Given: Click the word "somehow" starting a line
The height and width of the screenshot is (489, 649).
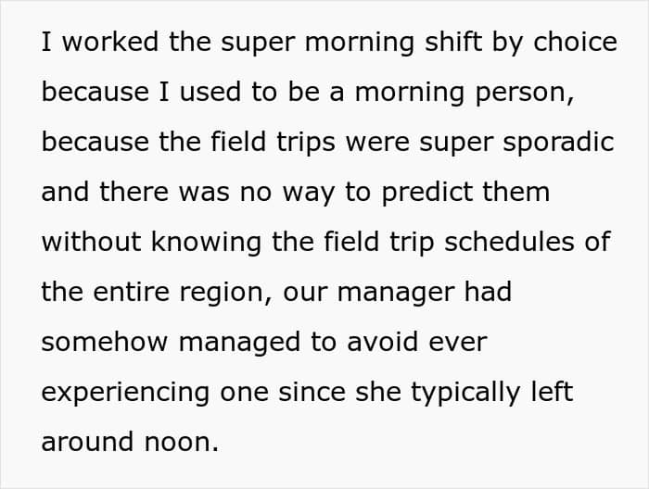Looking at the screenshot, I should coord(105,343).
